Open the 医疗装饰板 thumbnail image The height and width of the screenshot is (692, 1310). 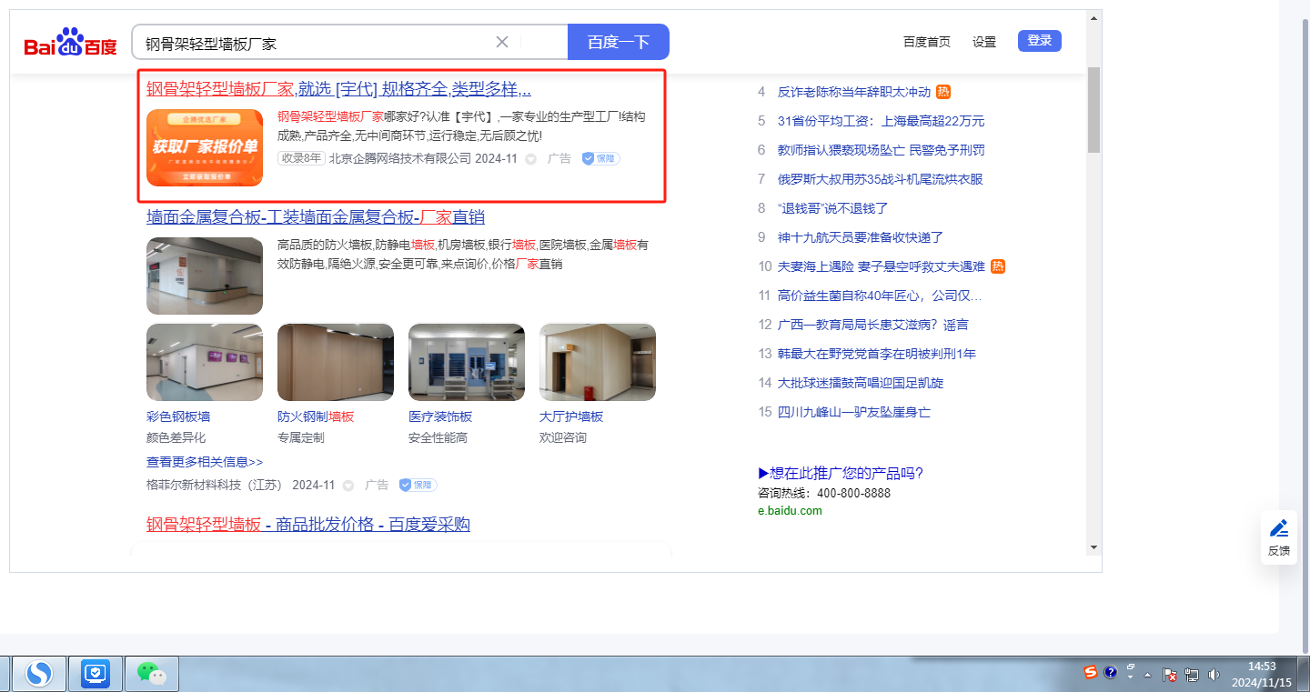point(467,363)
